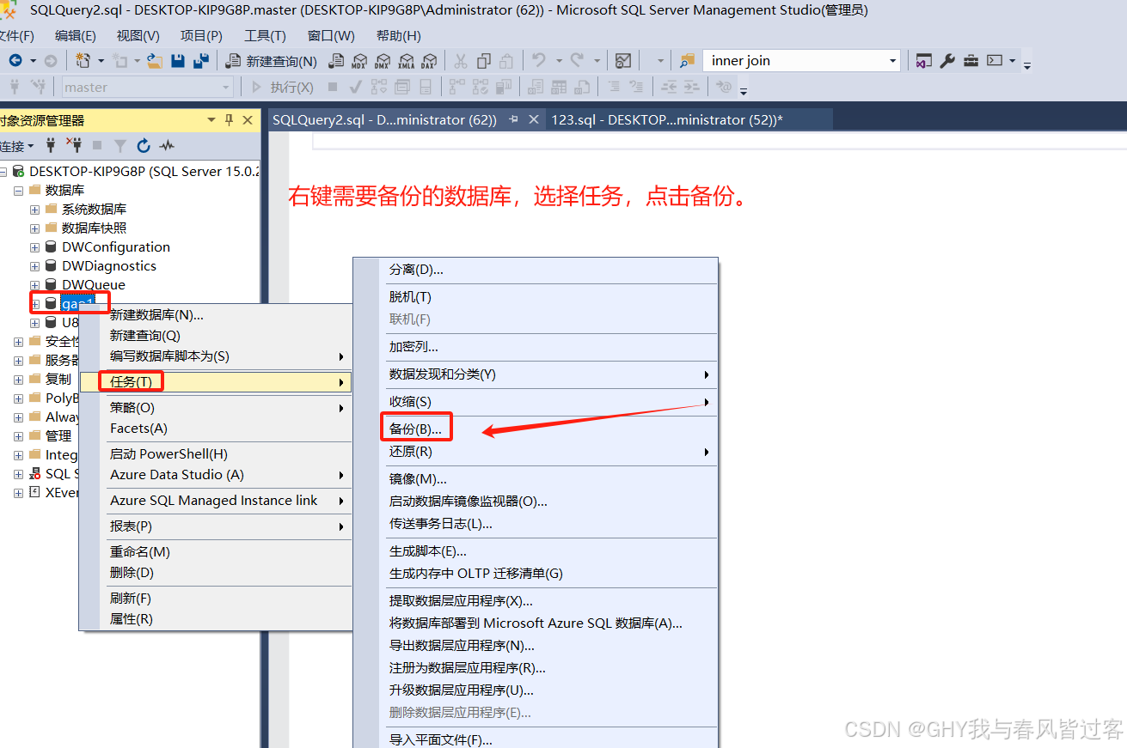Open the 帮助(H) menu
Screen dimensions: 1127x748
[x=399, y=36]
